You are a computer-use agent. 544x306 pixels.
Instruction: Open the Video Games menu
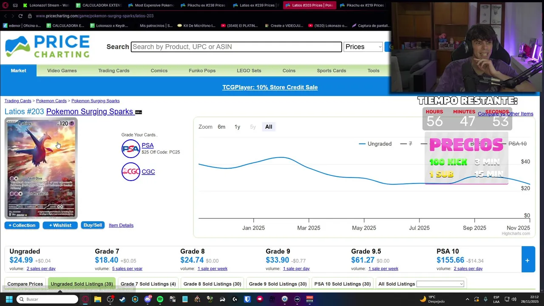coord(62,71)
